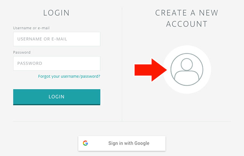The height and width of the screenshot is (156, 244).
Task: Open Forgot your username/password link
Action: pyautogui.click(x=69, y=76)
